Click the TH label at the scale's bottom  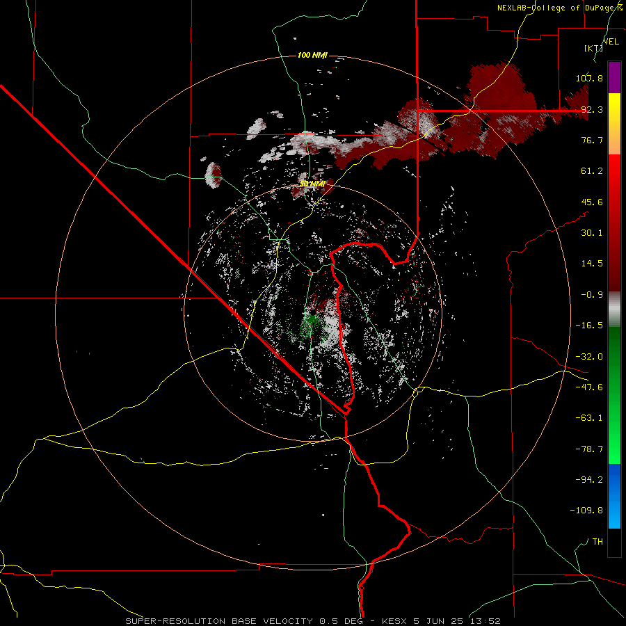[597, 542]
